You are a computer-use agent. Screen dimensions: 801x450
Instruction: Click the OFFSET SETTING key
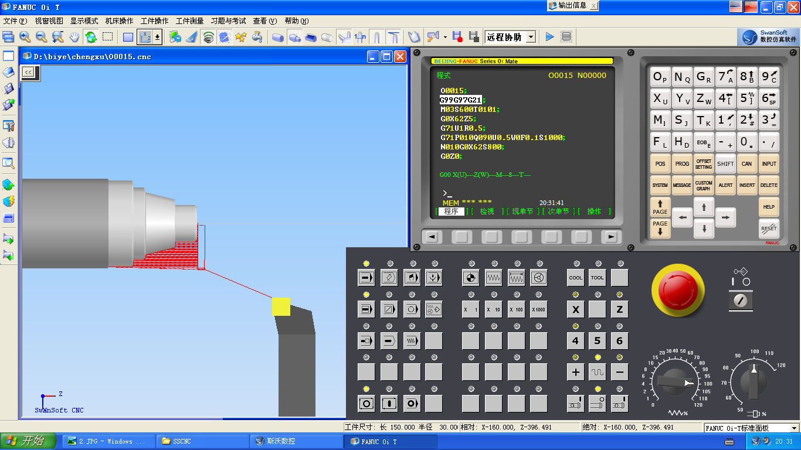tap(704, 164)
